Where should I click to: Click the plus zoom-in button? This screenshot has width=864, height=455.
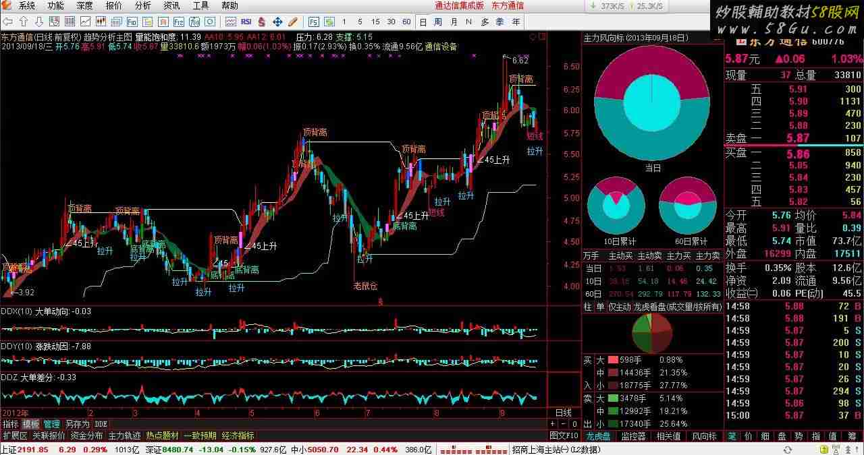[x=552, y=424]
